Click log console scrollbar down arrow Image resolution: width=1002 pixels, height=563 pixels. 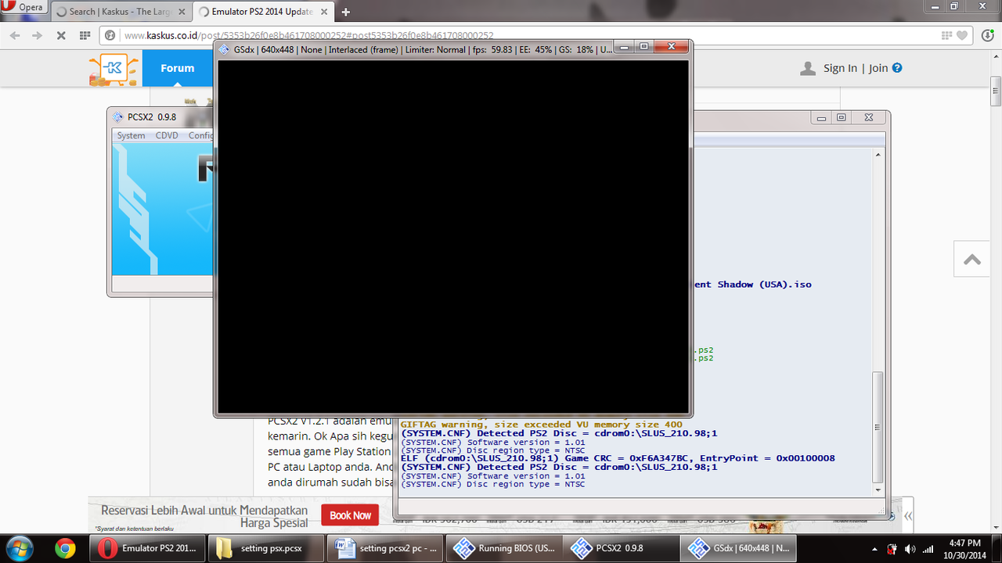(878, 489)
